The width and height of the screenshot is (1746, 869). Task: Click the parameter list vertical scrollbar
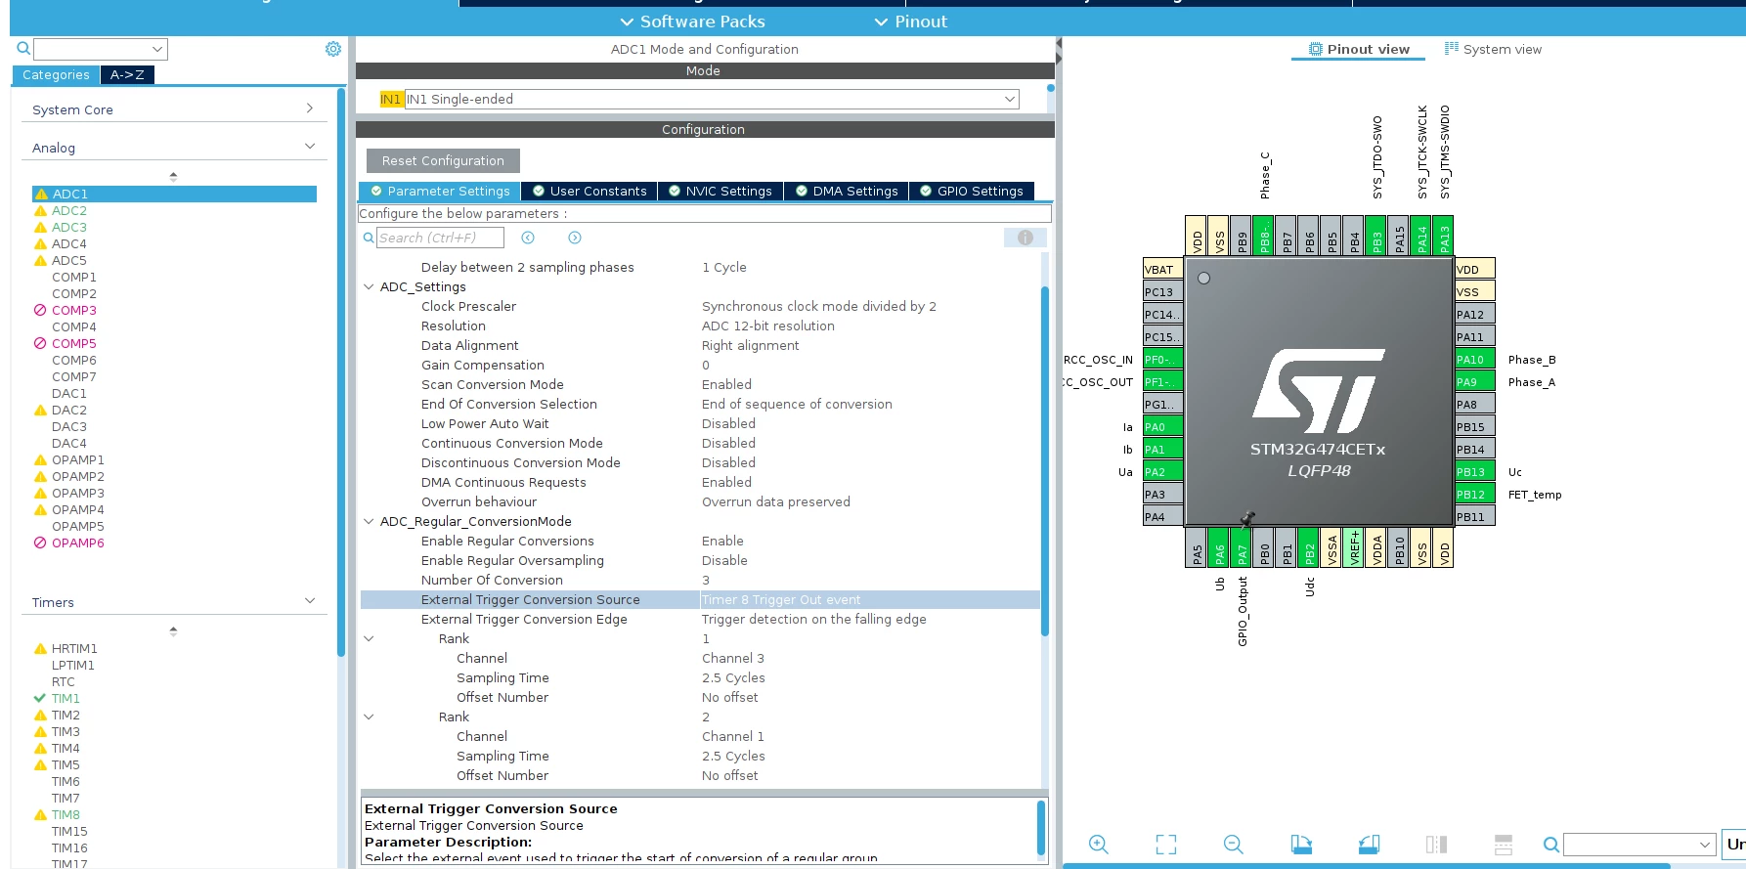pos(1045,459)
